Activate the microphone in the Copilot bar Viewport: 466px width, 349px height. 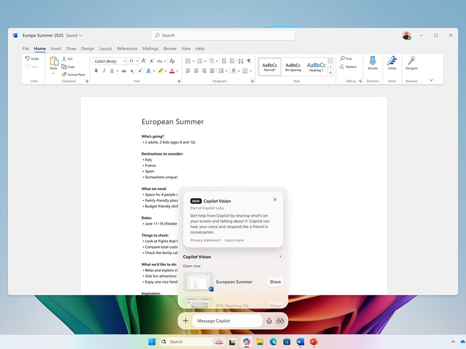[269, 320]
